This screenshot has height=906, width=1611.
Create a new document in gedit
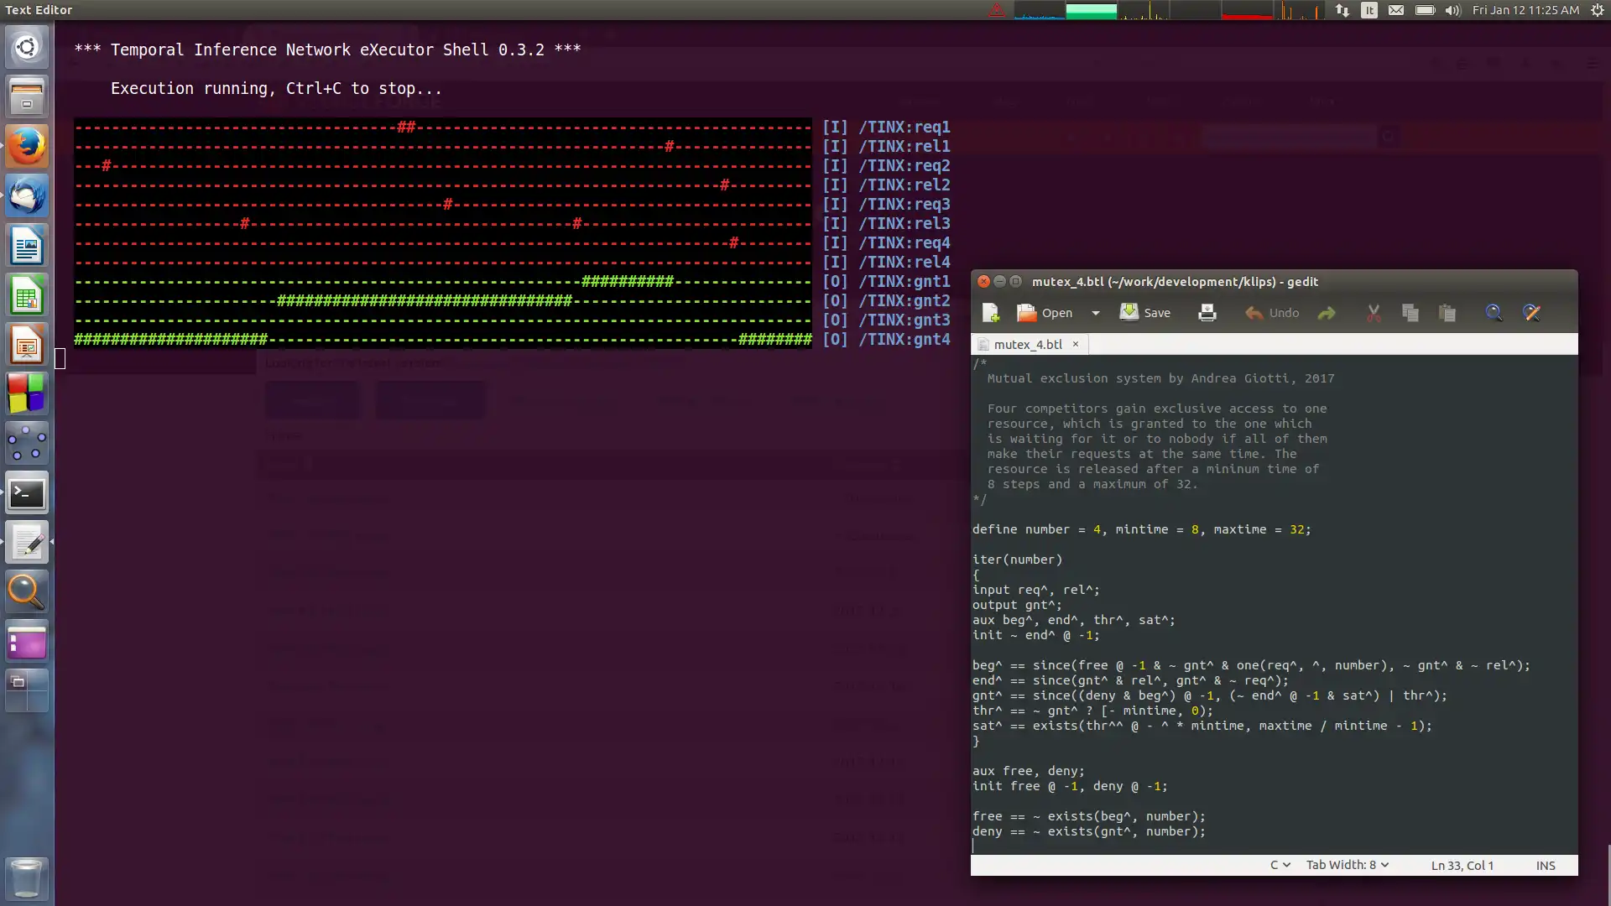[x=990, y=313]
